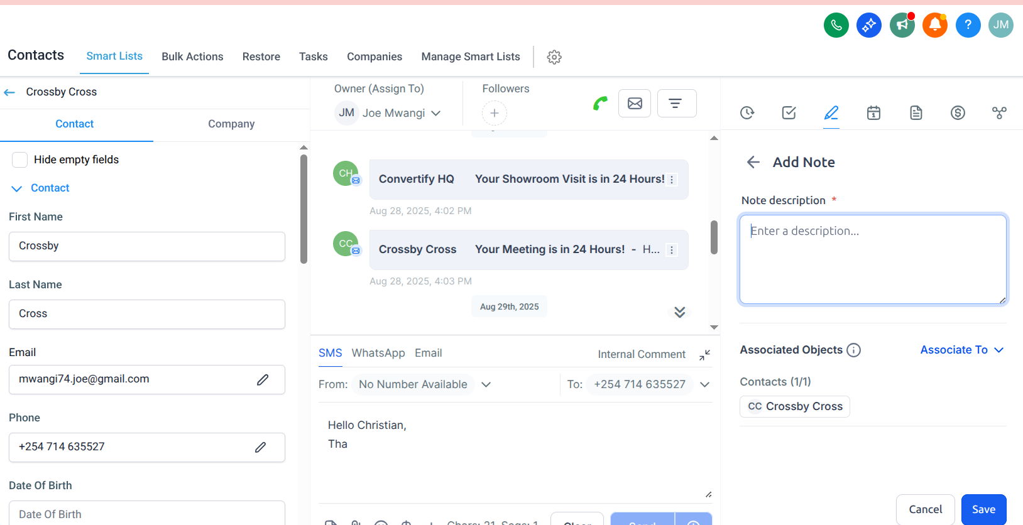The image size is (1023, 525).
Task: Open the associations nodes icon panel
Action: click(x=999, y=113)
